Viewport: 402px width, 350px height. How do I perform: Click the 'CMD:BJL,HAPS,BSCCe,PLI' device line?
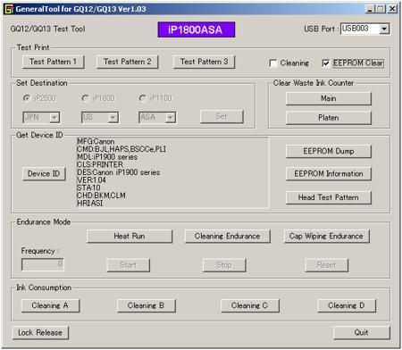click(x=121, y=149)
